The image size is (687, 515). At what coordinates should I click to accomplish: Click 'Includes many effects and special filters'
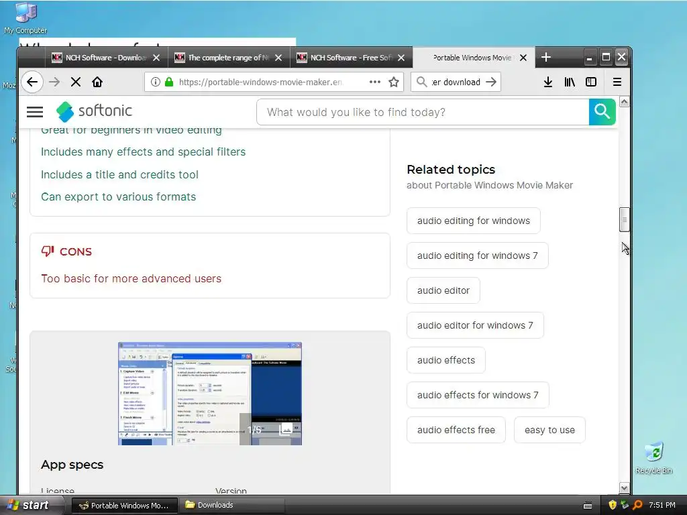(144, 152)
